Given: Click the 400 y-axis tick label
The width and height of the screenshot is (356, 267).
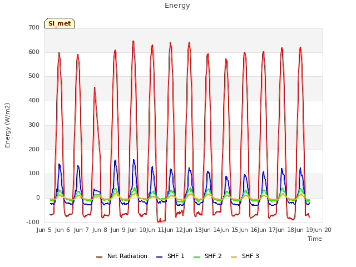Looking at the screenshot, I should coord(34,100).
